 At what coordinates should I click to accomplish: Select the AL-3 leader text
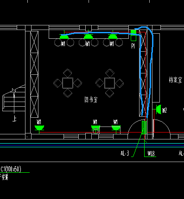125,153
